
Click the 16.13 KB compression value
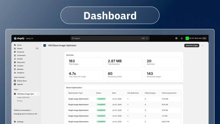click(165, 105)
